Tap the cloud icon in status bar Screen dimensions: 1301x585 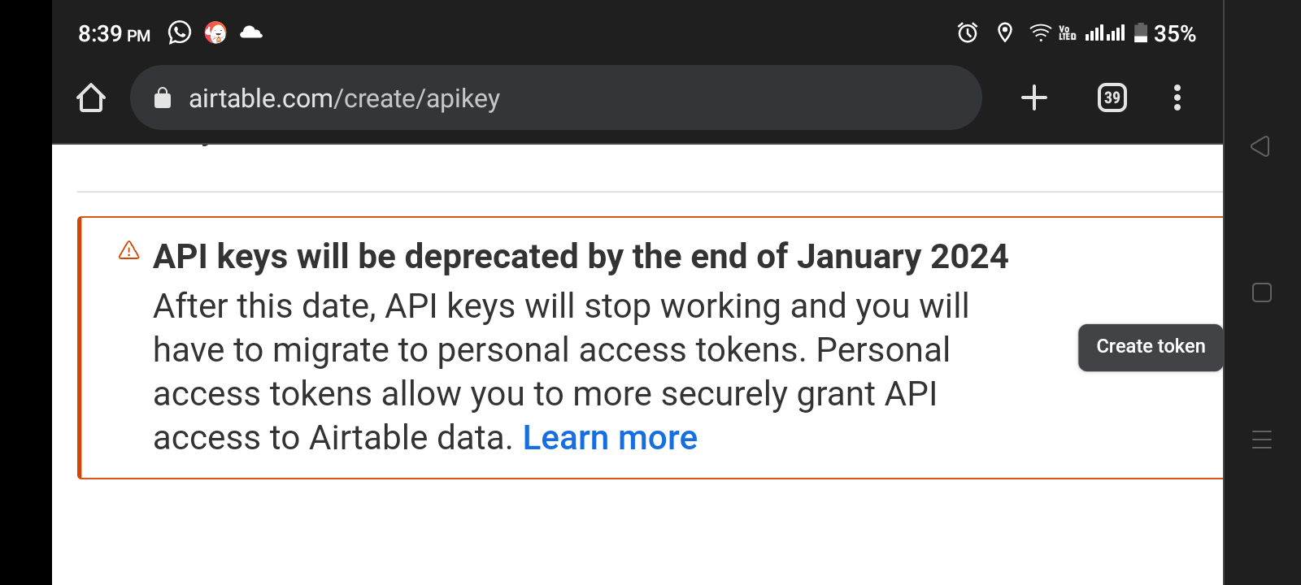[251, 32]
